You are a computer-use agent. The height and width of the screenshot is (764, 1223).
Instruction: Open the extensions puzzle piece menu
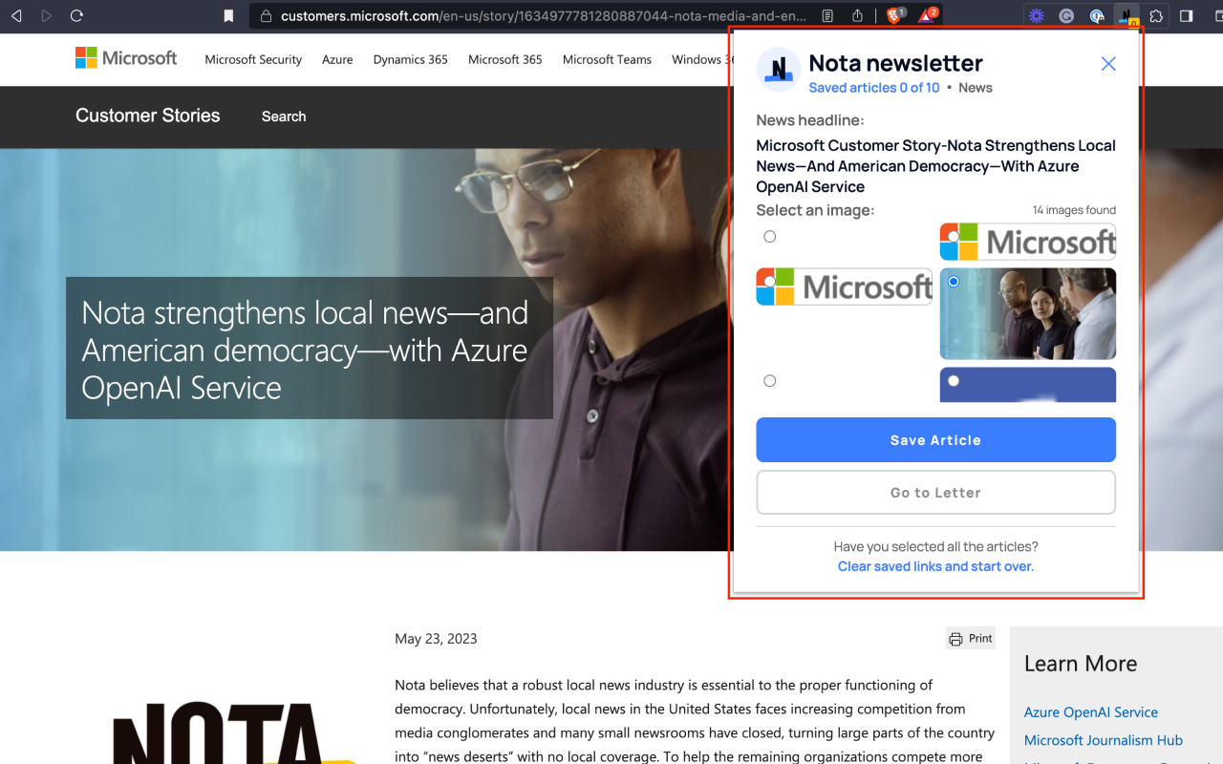(x=1157, y=16)
